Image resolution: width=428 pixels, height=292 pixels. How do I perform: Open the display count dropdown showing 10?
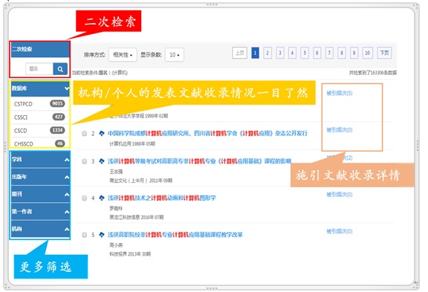pos(175,55)
